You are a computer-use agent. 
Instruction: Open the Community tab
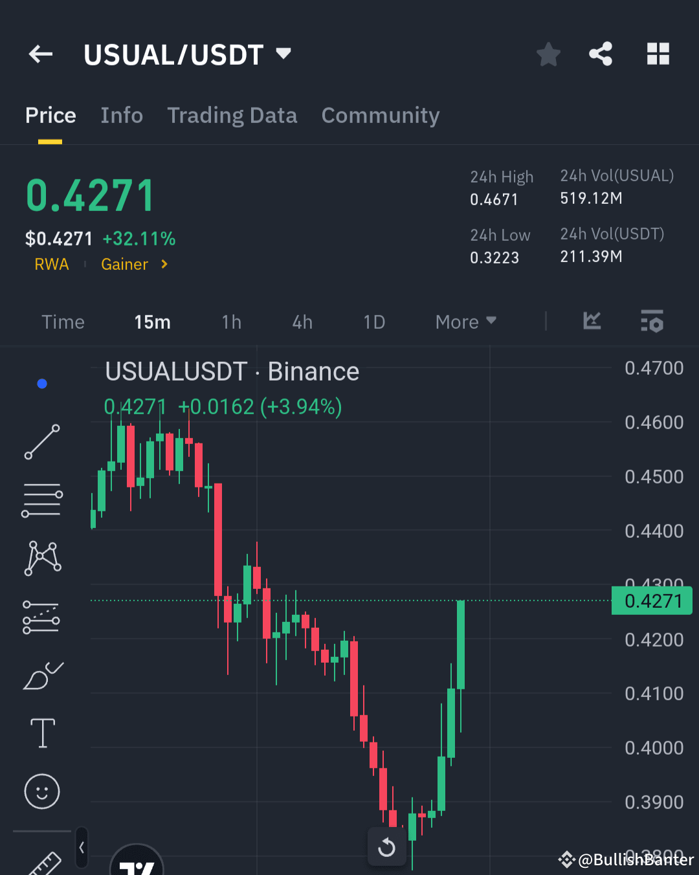[x=381, y=115]
